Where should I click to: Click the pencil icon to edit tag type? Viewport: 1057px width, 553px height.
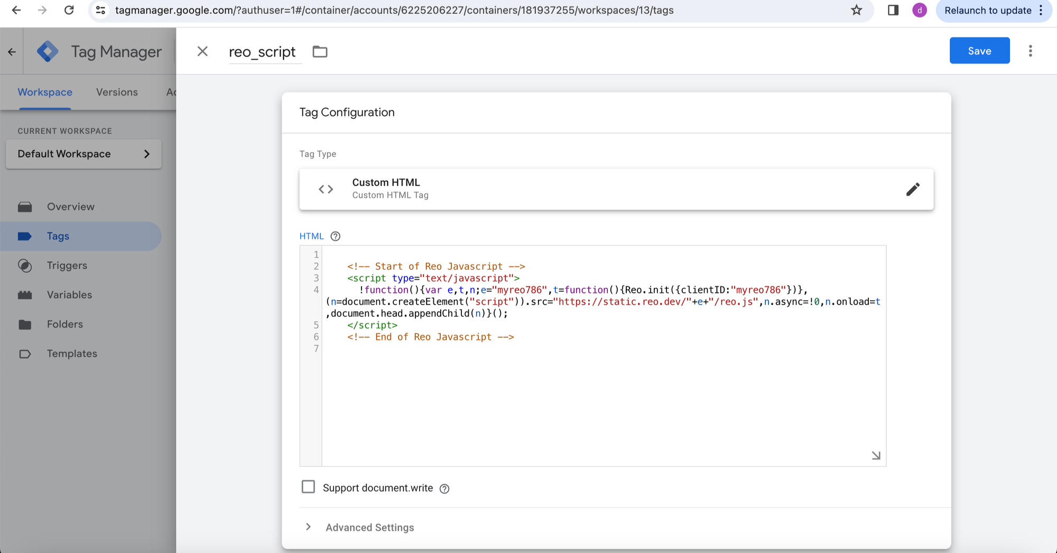pyautogui.click(x=913, y=189)
